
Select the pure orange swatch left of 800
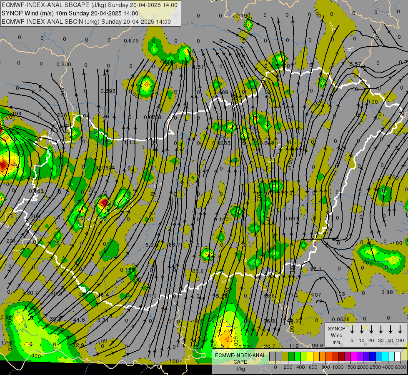click(x=323, y=356)
